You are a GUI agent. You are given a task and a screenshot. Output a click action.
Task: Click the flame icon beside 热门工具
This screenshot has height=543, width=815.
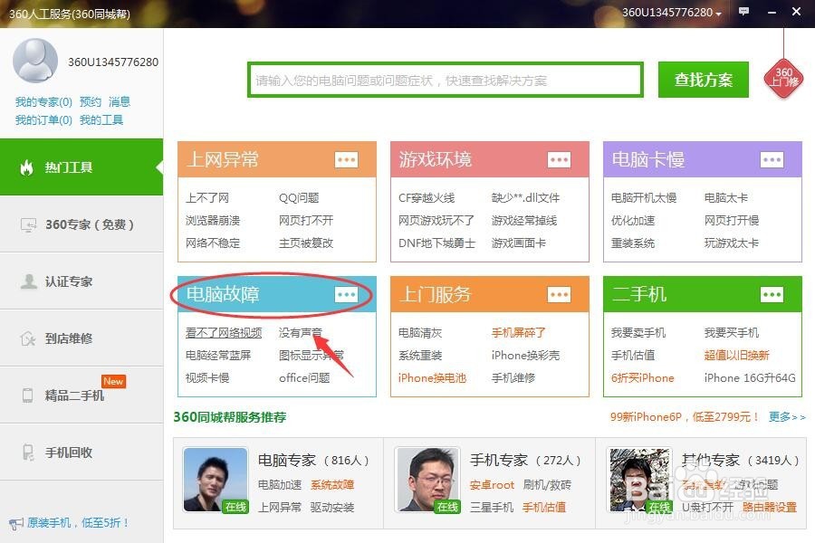tap(26, 167)
